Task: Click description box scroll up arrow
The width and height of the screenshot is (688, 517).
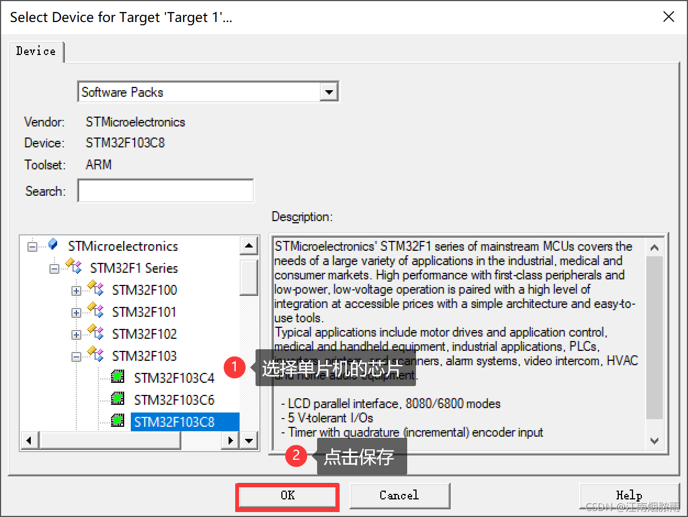Action: click(654, 248)
